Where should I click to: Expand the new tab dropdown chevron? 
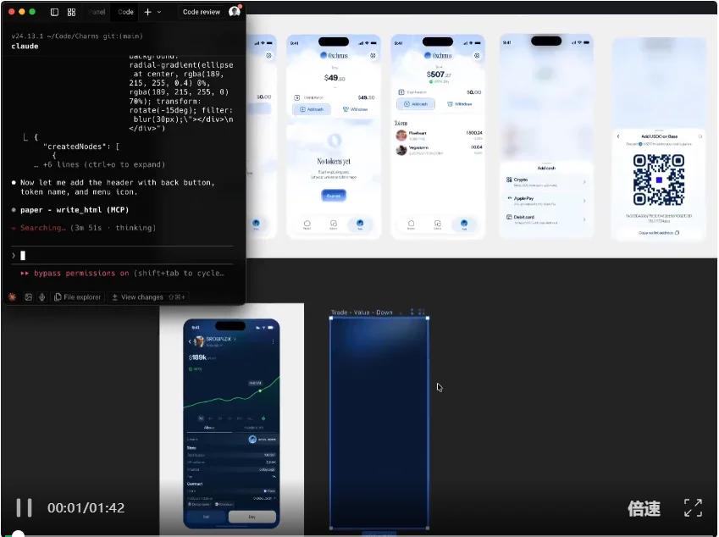click(159, 12)
